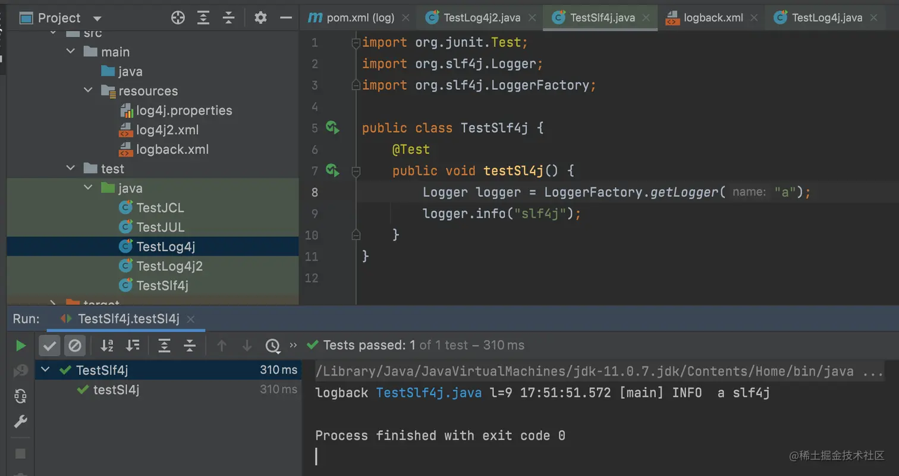Click Toggle auto-test rerun icon
899x476 pixels.
[x=21, y=396]
